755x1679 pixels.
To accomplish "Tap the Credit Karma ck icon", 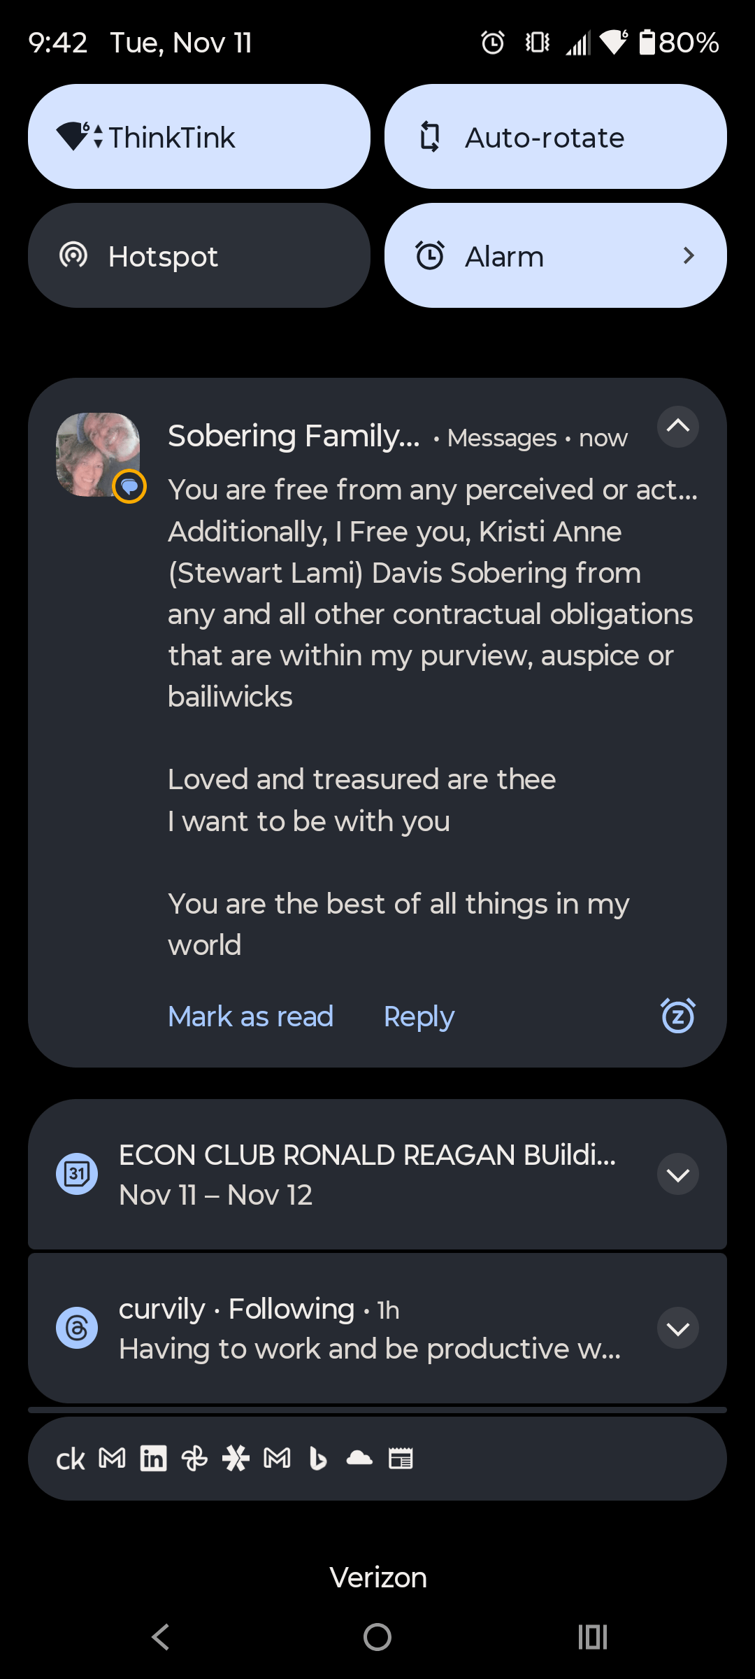I will point(70,1459).
